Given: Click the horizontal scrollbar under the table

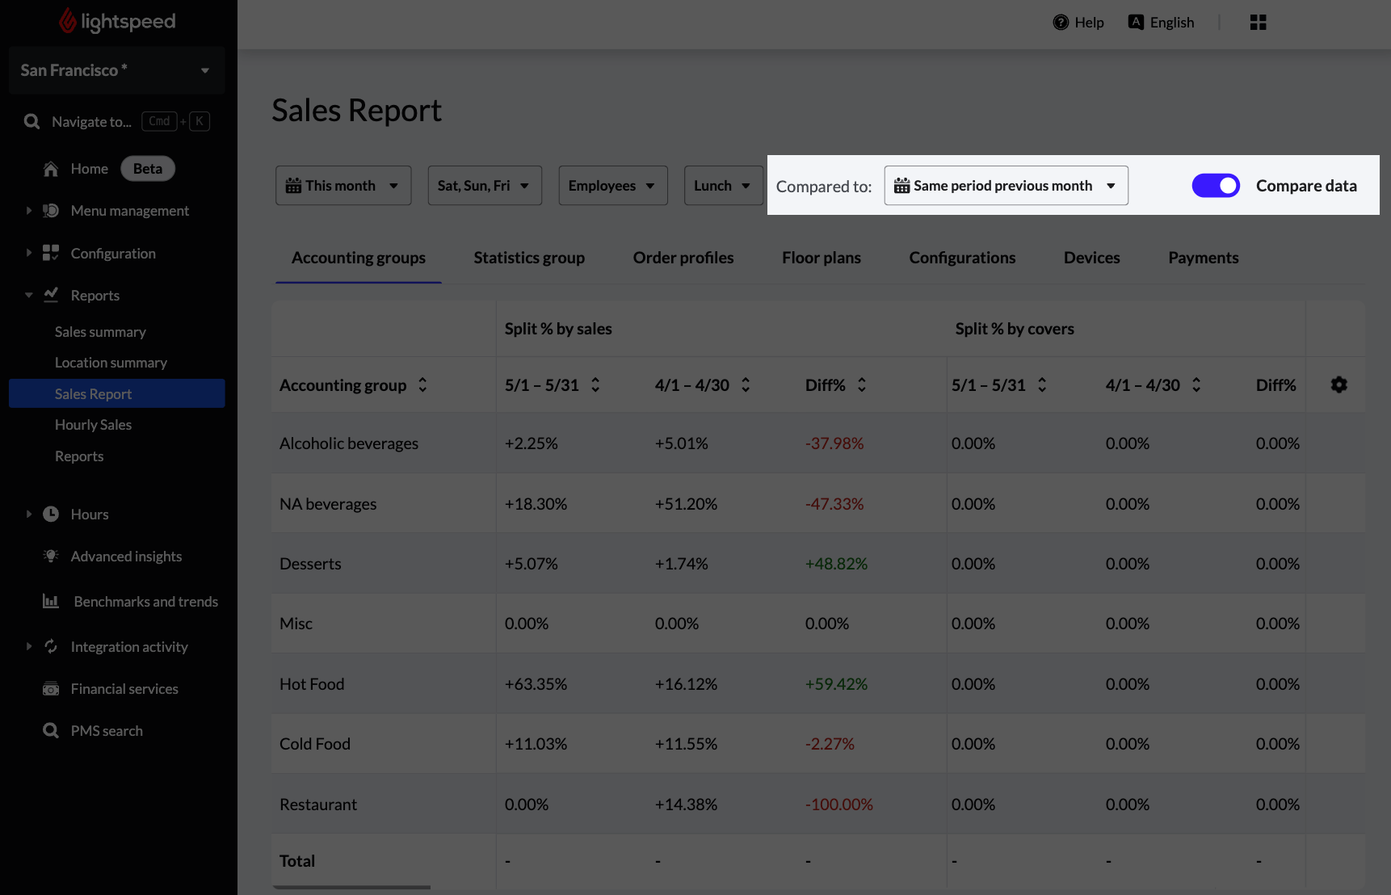Looking at the screenshot, I should coord(351,887).
